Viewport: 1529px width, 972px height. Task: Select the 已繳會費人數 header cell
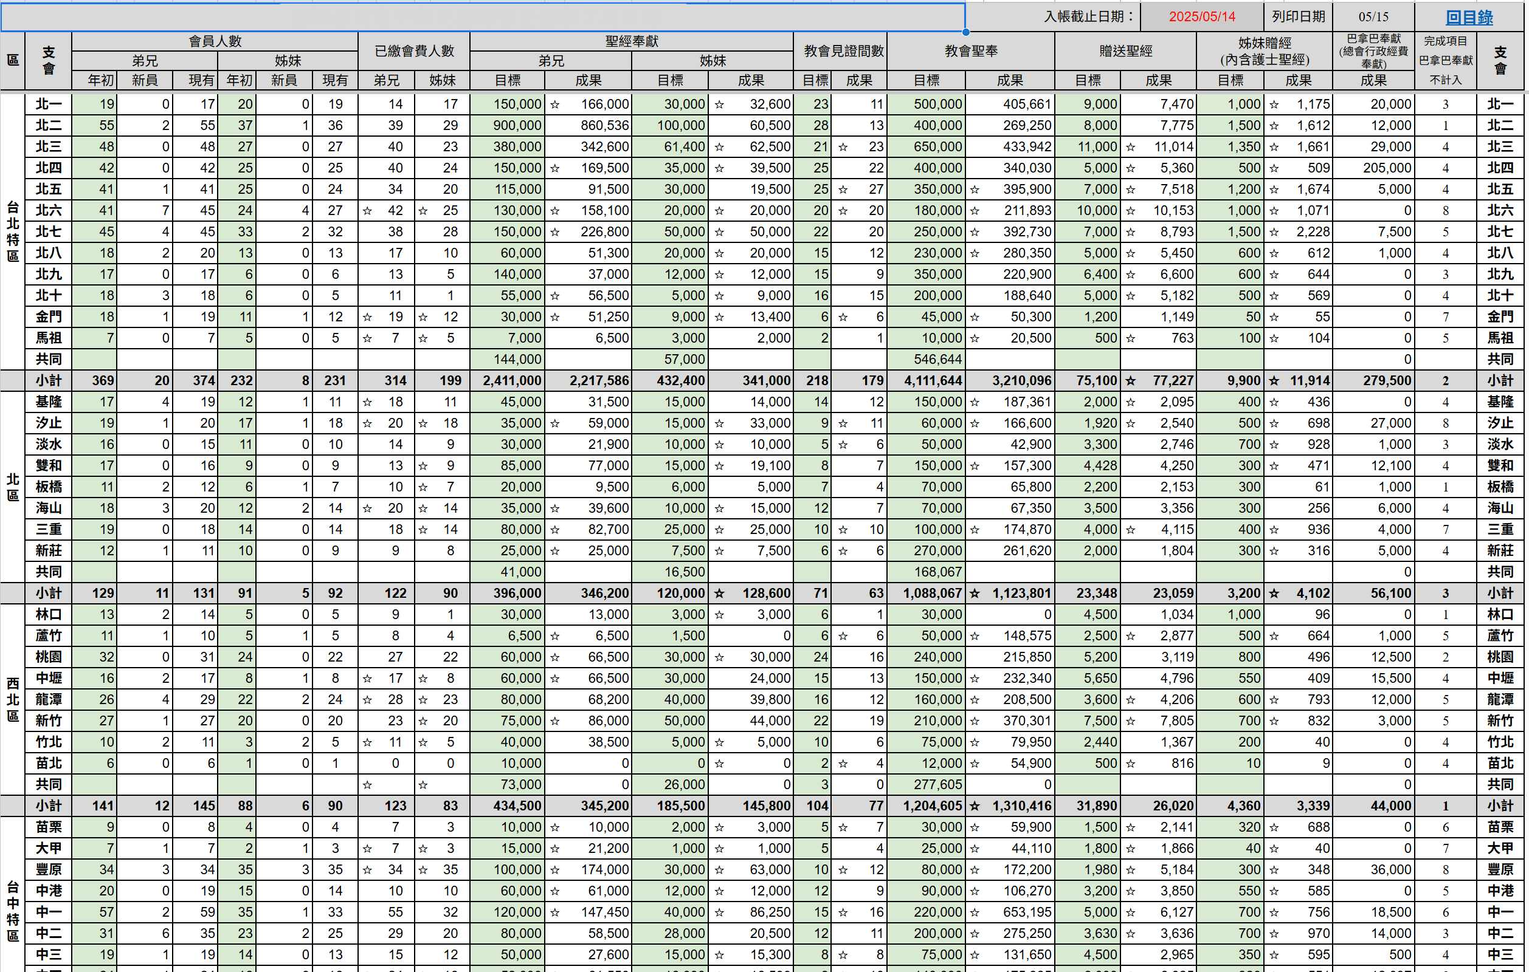point(414,51)
